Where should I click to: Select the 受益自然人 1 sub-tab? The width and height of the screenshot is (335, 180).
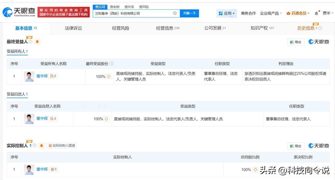17,94
